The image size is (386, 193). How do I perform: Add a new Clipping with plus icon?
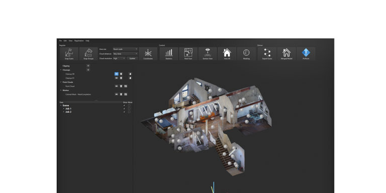pos(88,66)
